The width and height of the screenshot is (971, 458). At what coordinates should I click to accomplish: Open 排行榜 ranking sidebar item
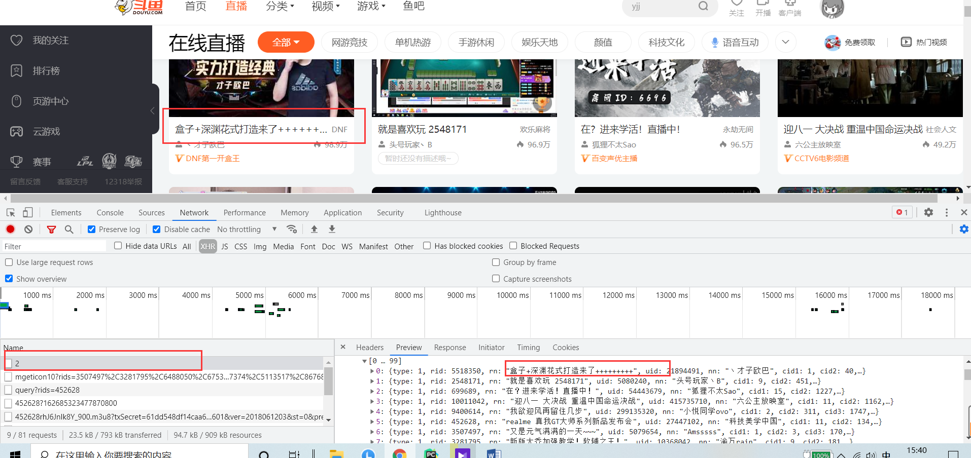coord(36,70)
